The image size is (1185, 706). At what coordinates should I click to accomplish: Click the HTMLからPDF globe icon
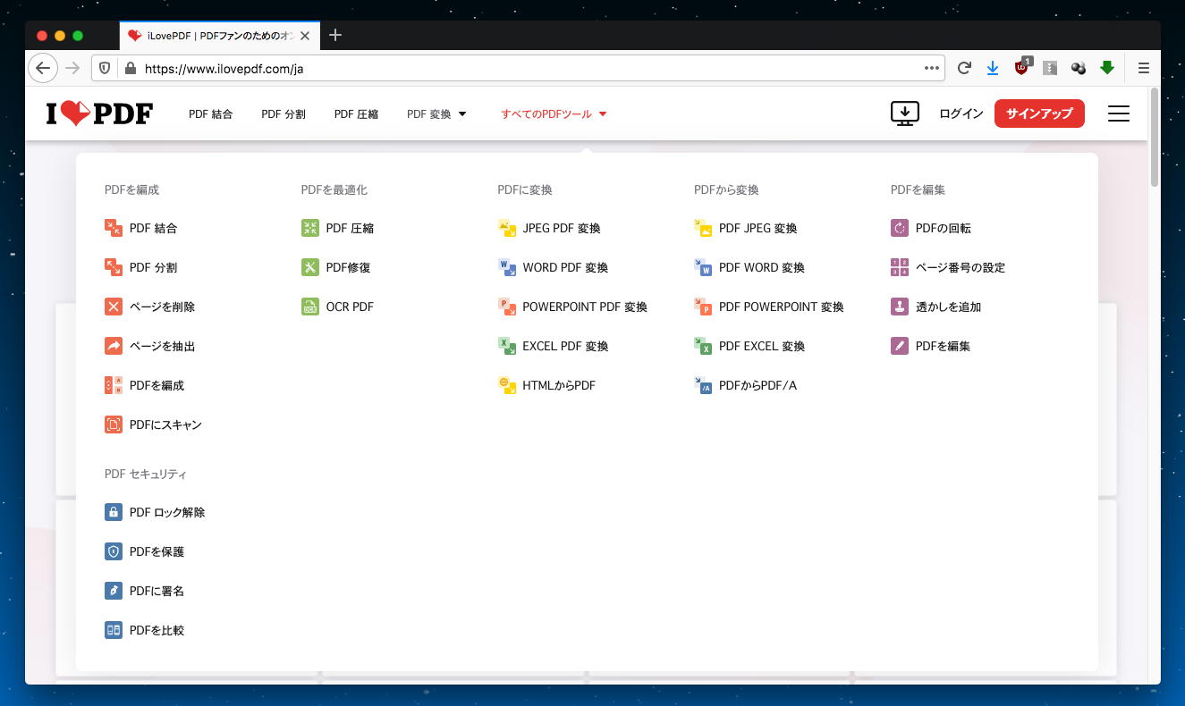coord(507,385)
